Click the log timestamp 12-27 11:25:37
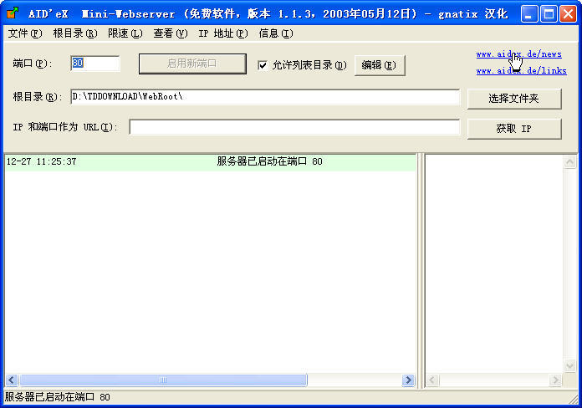 coord(42,162)
